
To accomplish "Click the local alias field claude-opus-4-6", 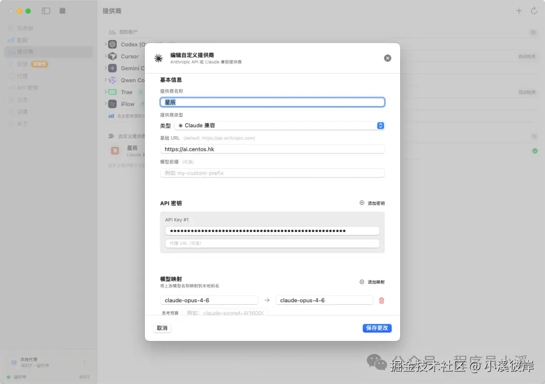I will pos(324,300).
